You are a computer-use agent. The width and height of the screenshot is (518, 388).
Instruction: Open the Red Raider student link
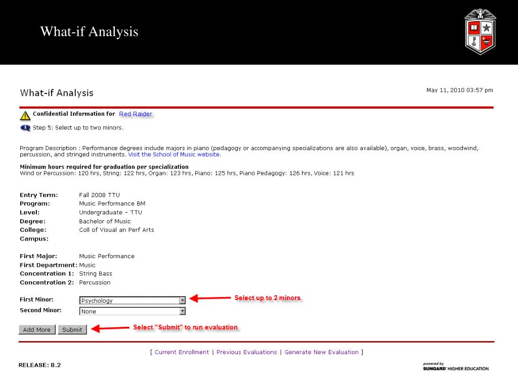(136, 114)
